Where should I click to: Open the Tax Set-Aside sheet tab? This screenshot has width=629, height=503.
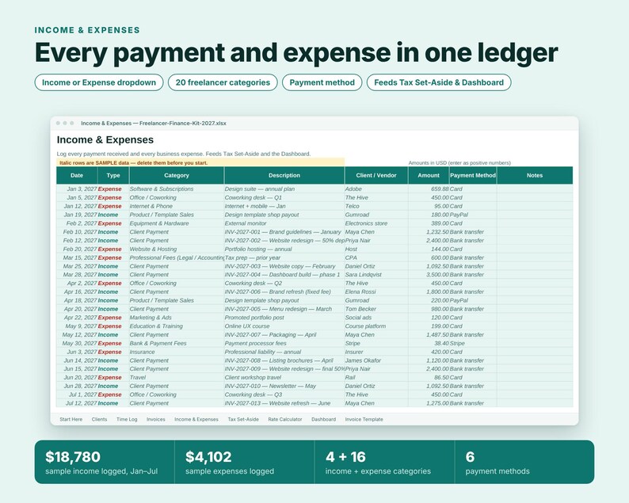pos(243,419)
